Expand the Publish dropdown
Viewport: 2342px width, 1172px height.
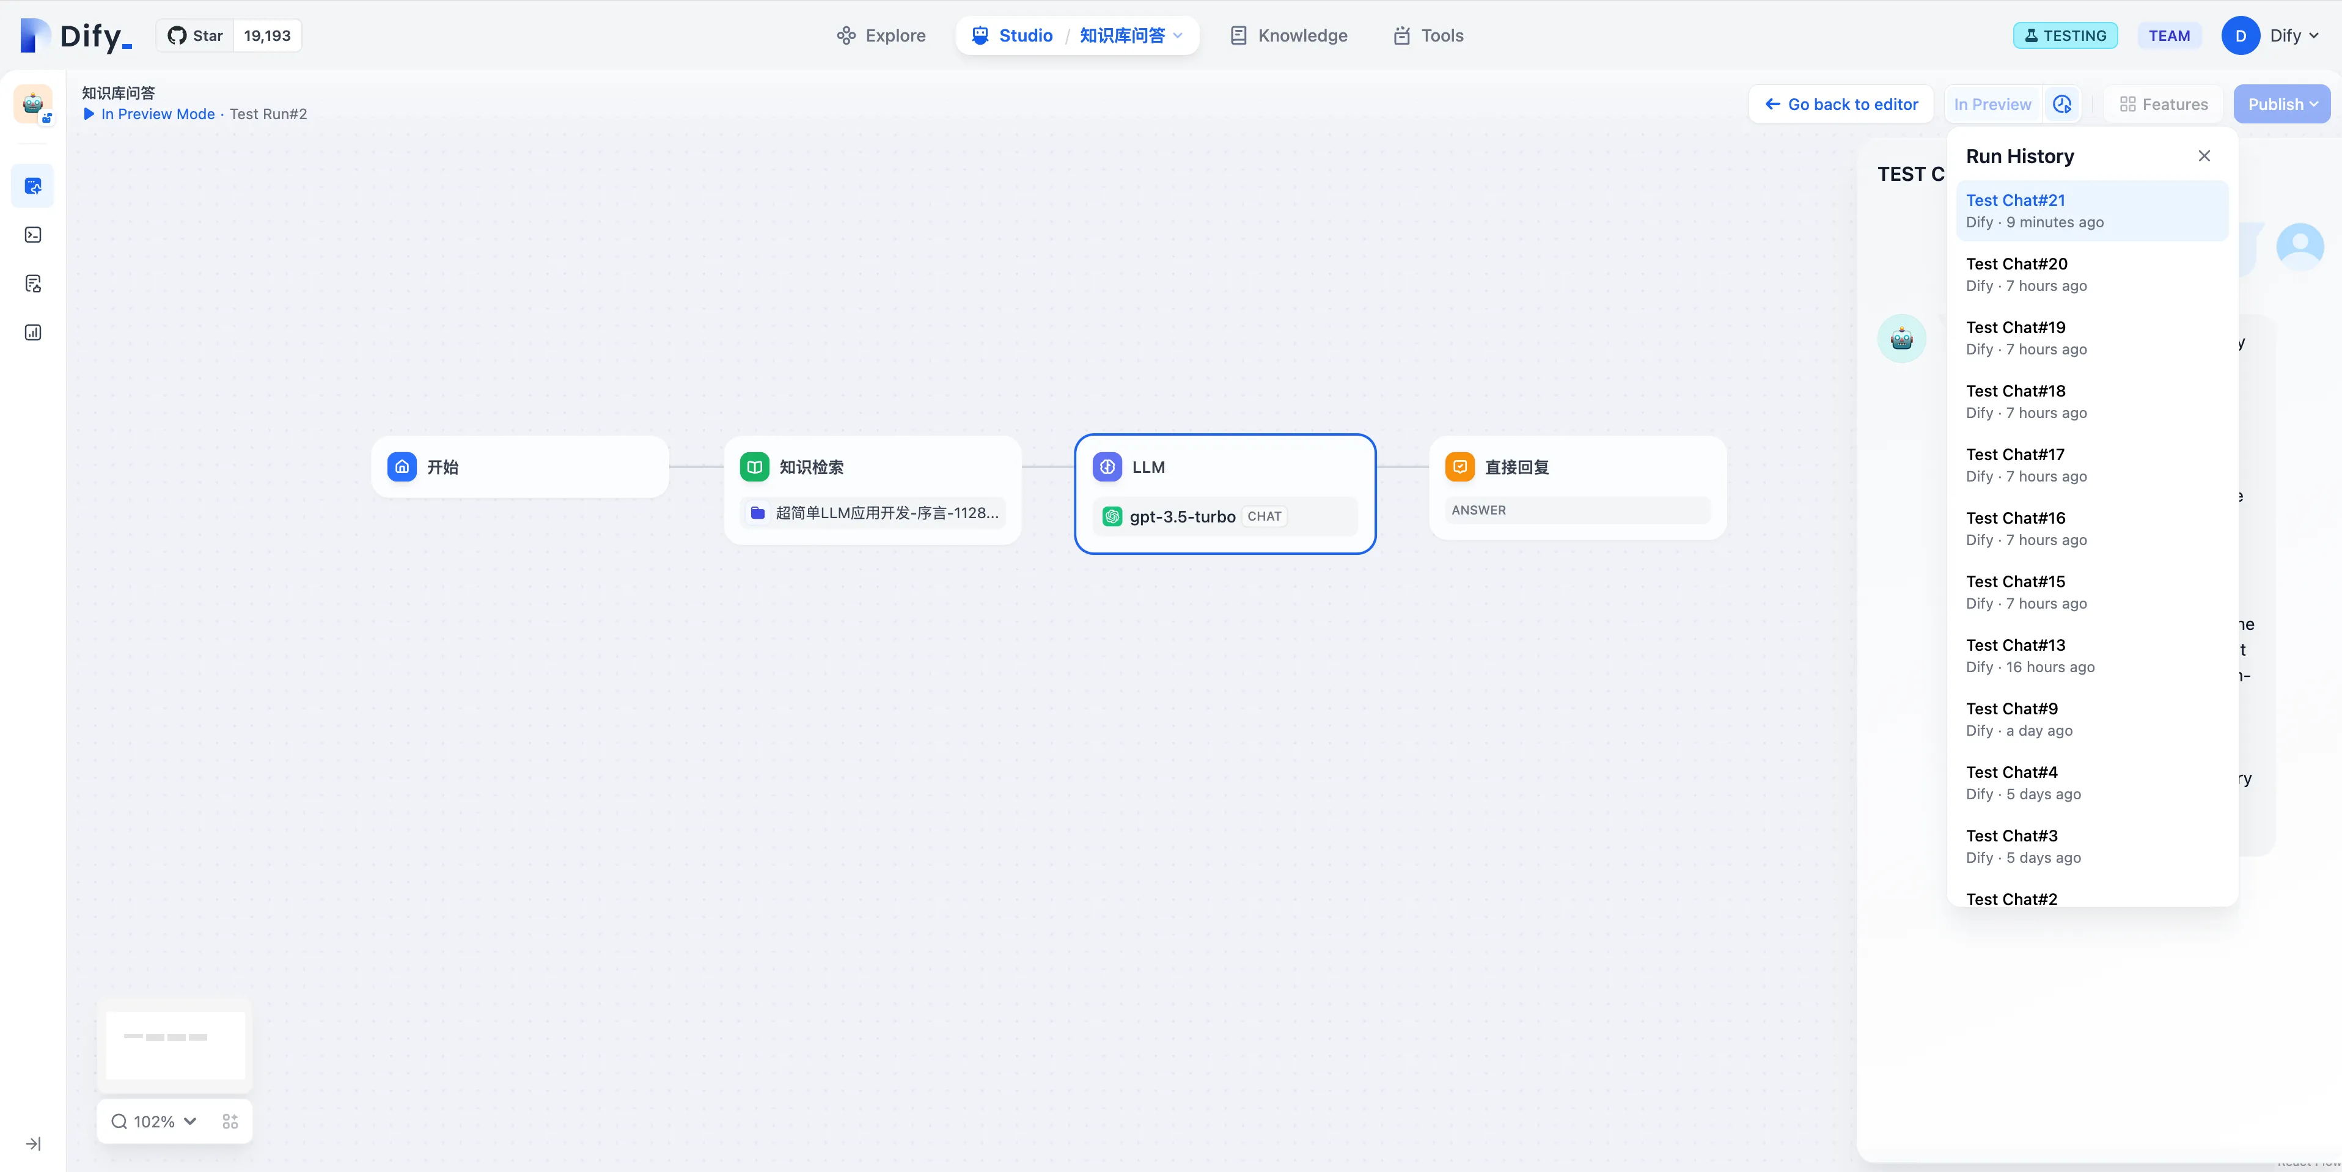[2282, 104]
